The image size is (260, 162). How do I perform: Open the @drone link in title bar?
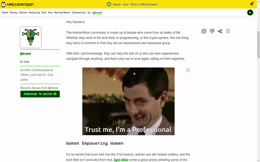[x=97, y=13]
